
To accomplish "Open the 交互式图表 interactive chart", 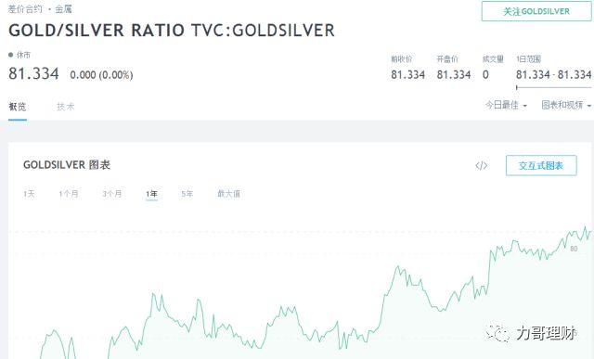I will click(x=541, y=165).
